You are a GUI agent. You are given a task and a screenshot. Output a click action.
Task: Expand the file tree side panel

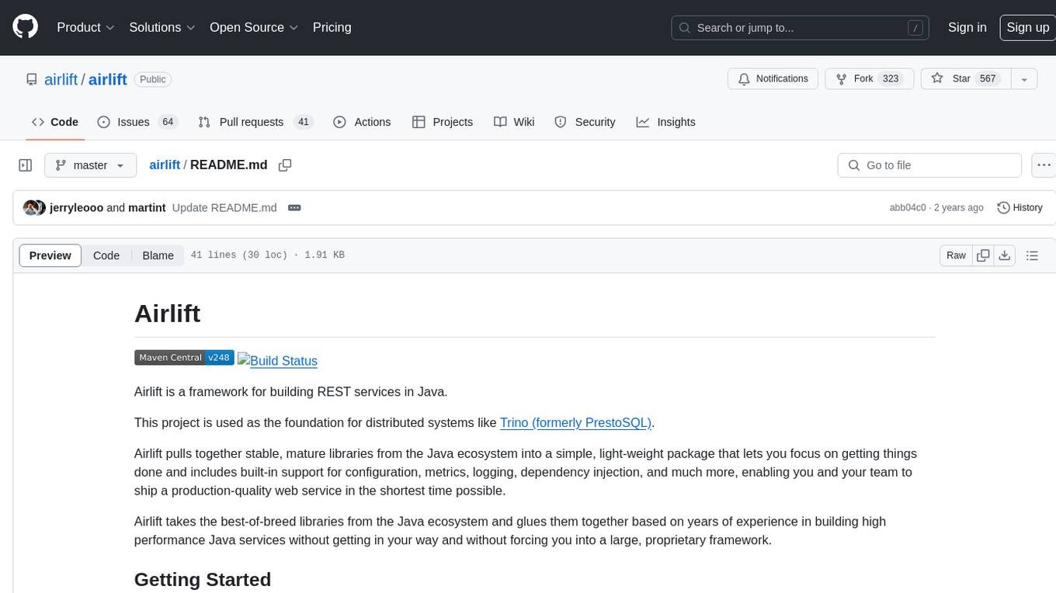[25, 165]
